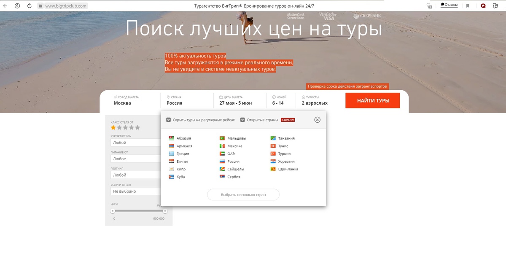This screenshot has width=506, height=256.
Task: Expand the Питание от dropdown
Action: tap(135, 159)
